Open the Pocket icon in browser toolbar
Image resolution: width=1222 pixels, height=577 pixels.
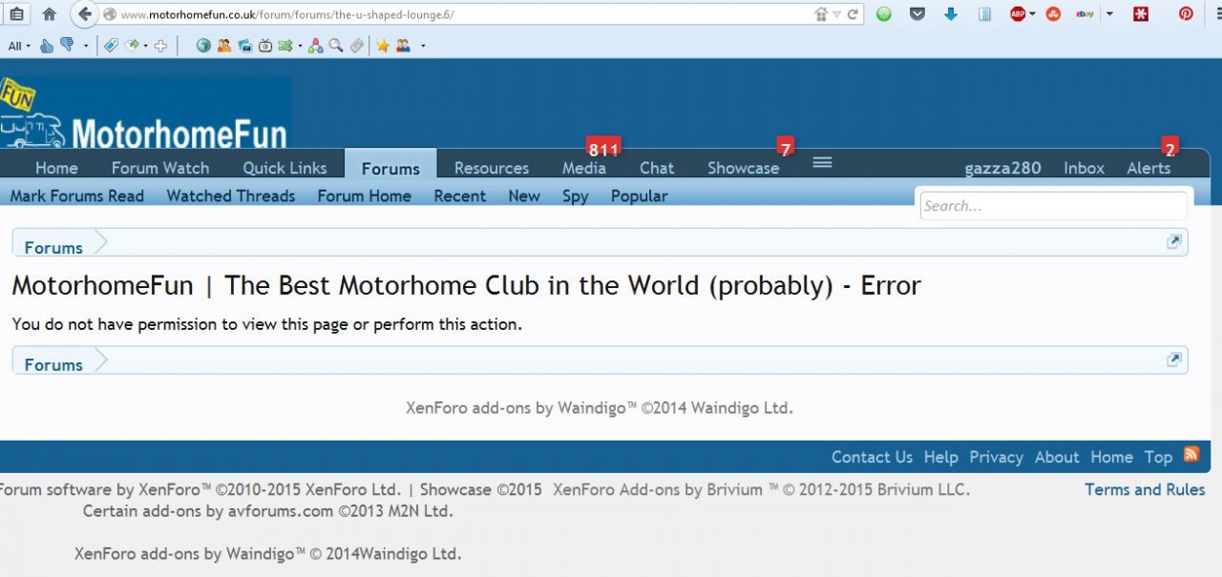pos(916,14)
